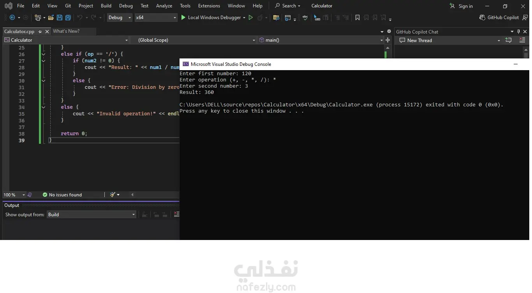Viewport: 532px width, 293px height.
Task: Click the Clear All icon in Output panel
Action: coord(176,214)
